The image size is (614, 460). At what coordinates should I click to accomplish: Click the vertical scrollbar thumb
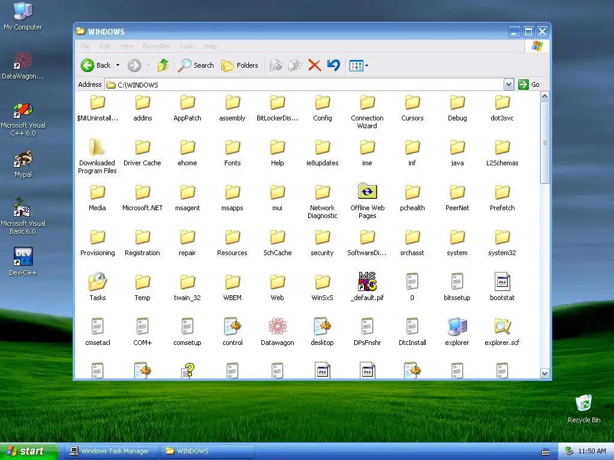544,143
